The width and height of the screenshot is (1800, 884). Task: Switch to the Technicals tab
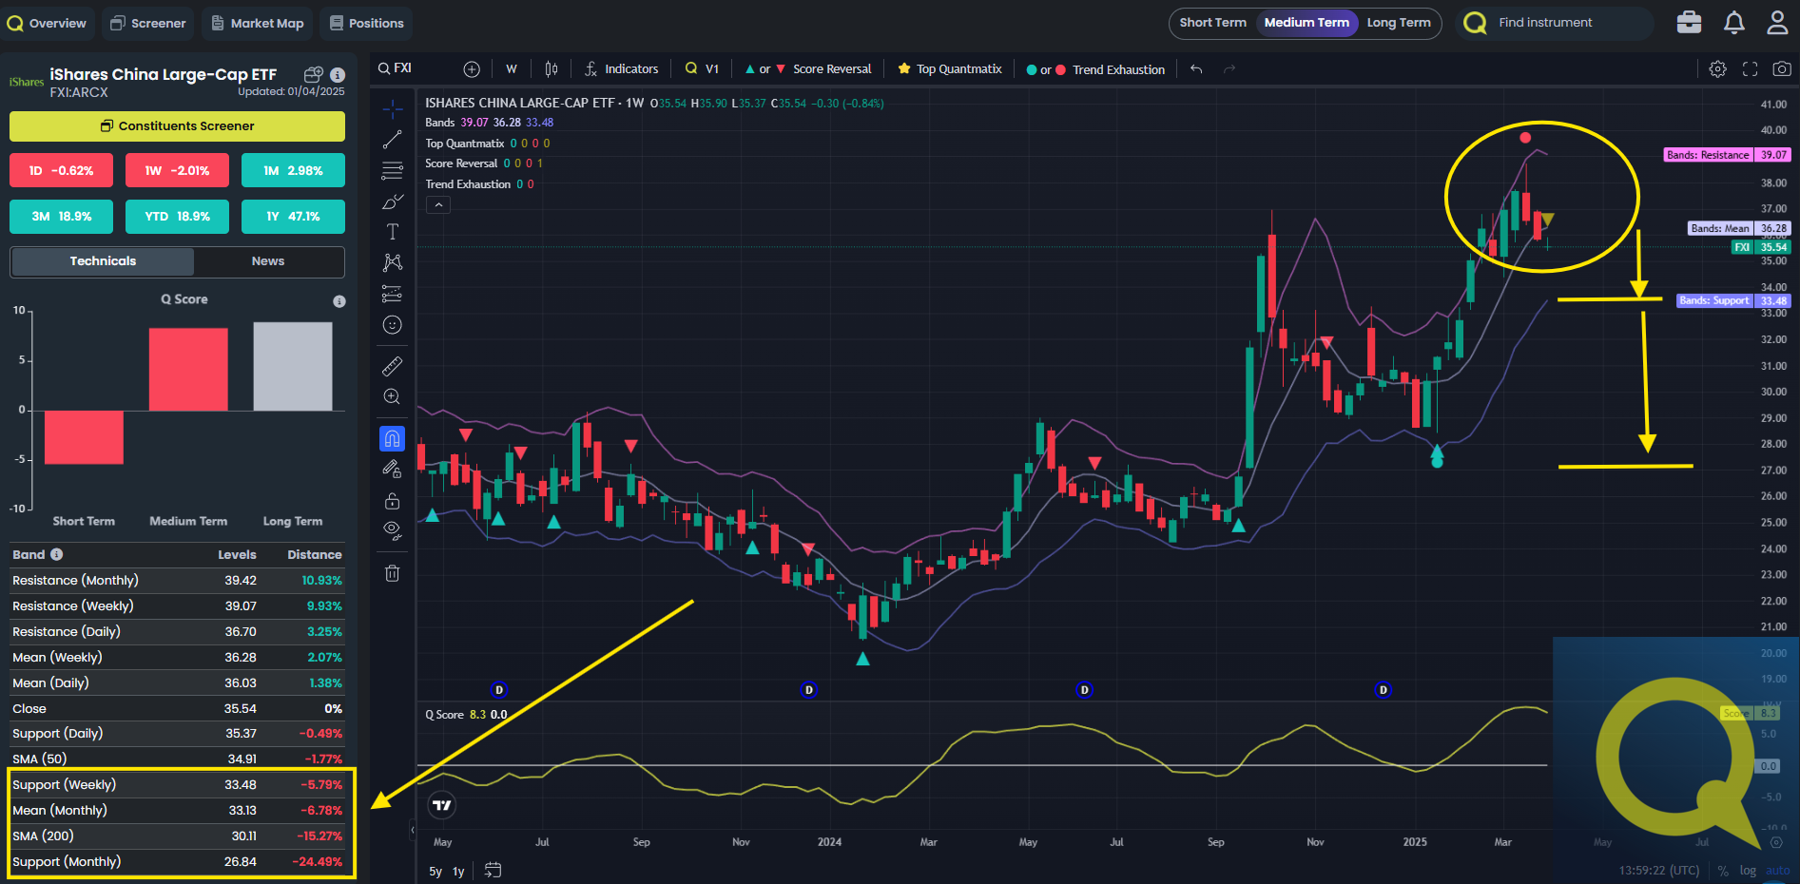coord(103,261)
